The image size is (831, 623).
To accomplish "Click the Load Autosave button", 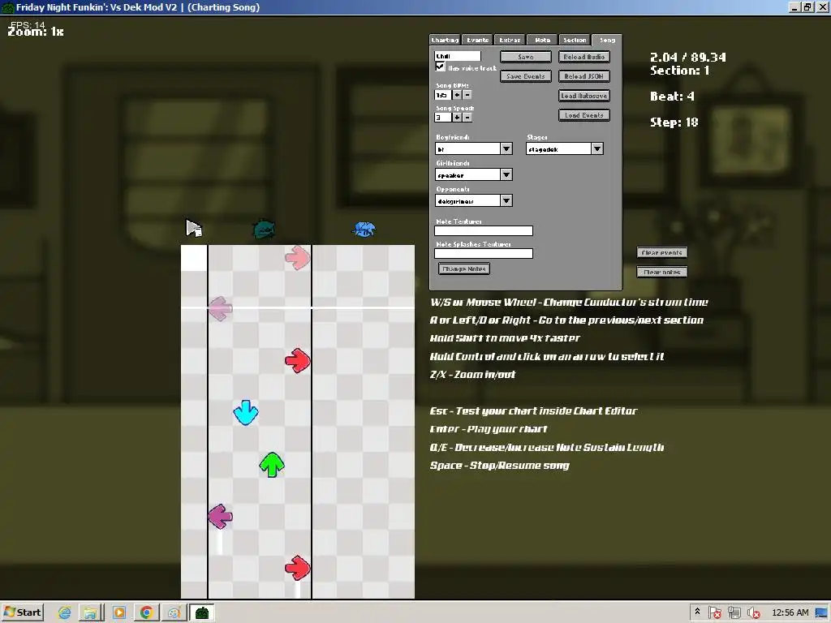I will click(x=584, y=96).
